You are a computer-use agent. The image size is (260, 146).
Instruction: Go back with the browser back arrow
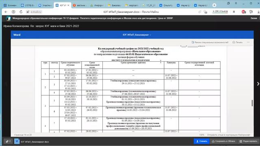click(x=6, y=12)
